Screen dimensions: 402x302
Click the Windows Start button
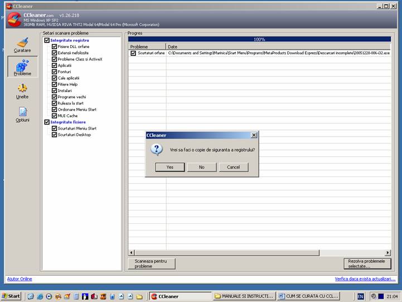pyautogui.click(x=11, y=296)
